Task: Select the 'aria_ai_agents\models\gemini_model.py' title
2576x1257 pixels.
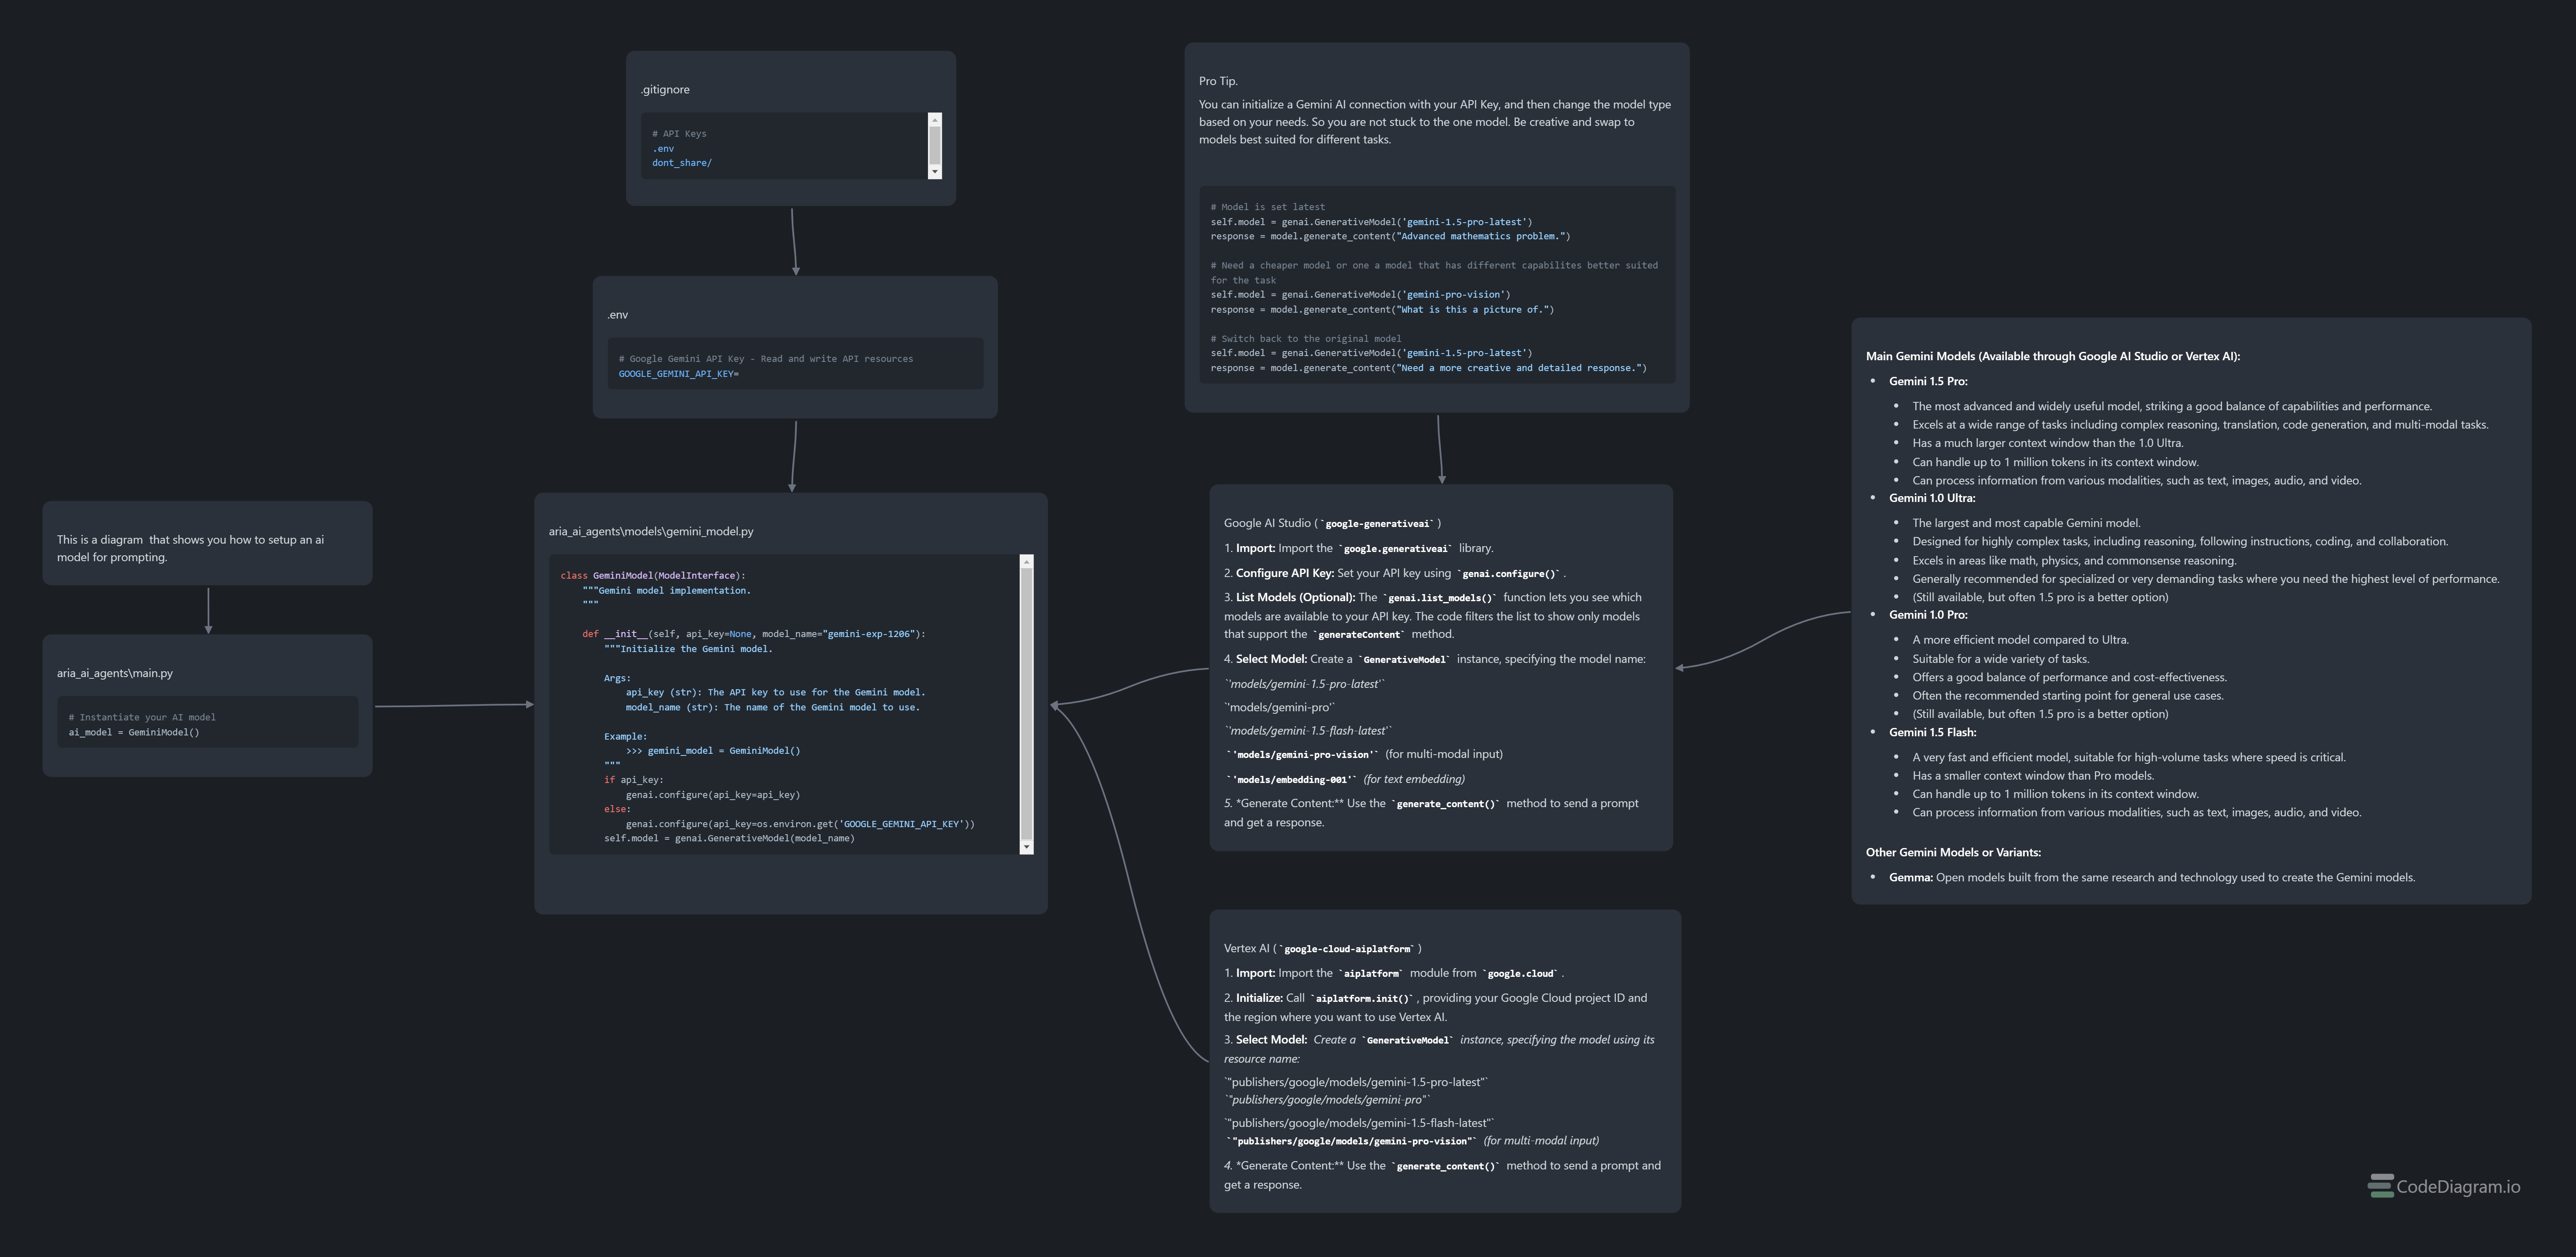Action: (651, 532)
